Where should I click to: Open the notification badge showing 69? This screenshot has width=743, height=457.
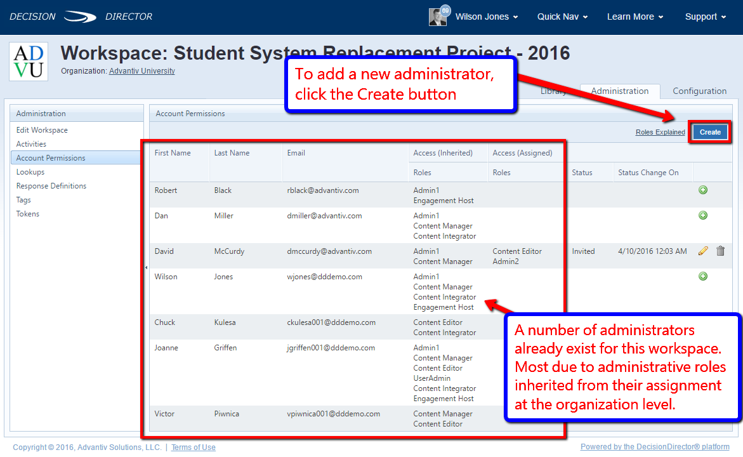[x=445, y=10]
